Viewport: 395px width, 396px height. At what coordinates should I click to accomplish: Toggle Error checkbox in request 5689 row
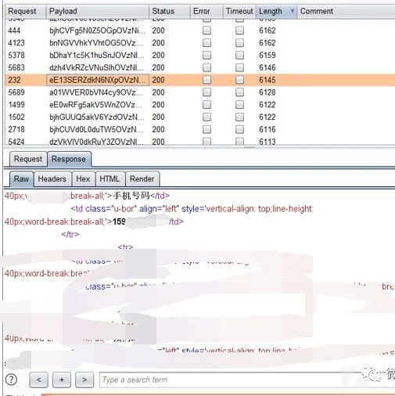point(206,92)
